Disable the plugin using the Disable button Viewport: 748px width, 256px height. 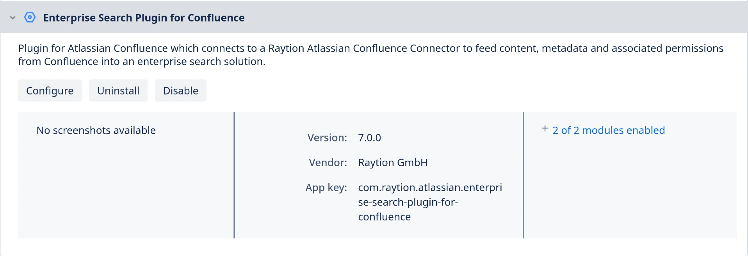(x=180, y=91)
